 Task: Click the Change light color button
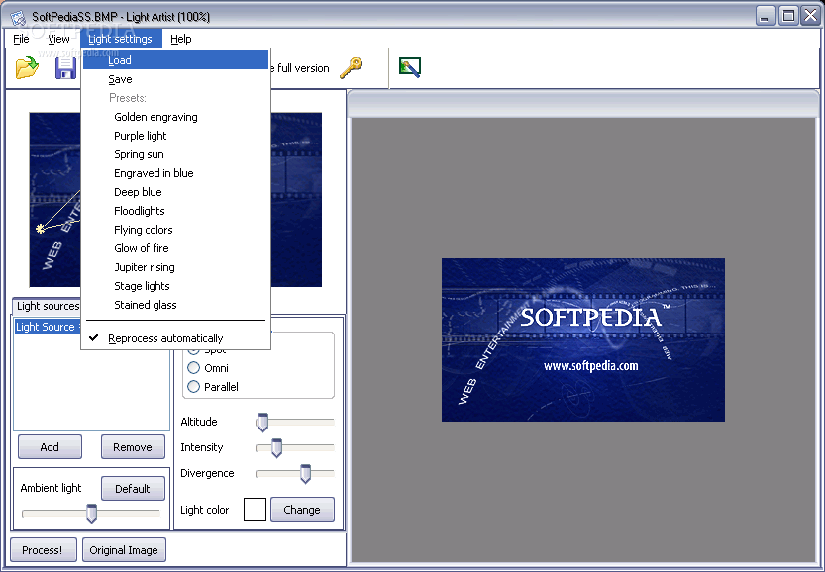tap(302, 510)
